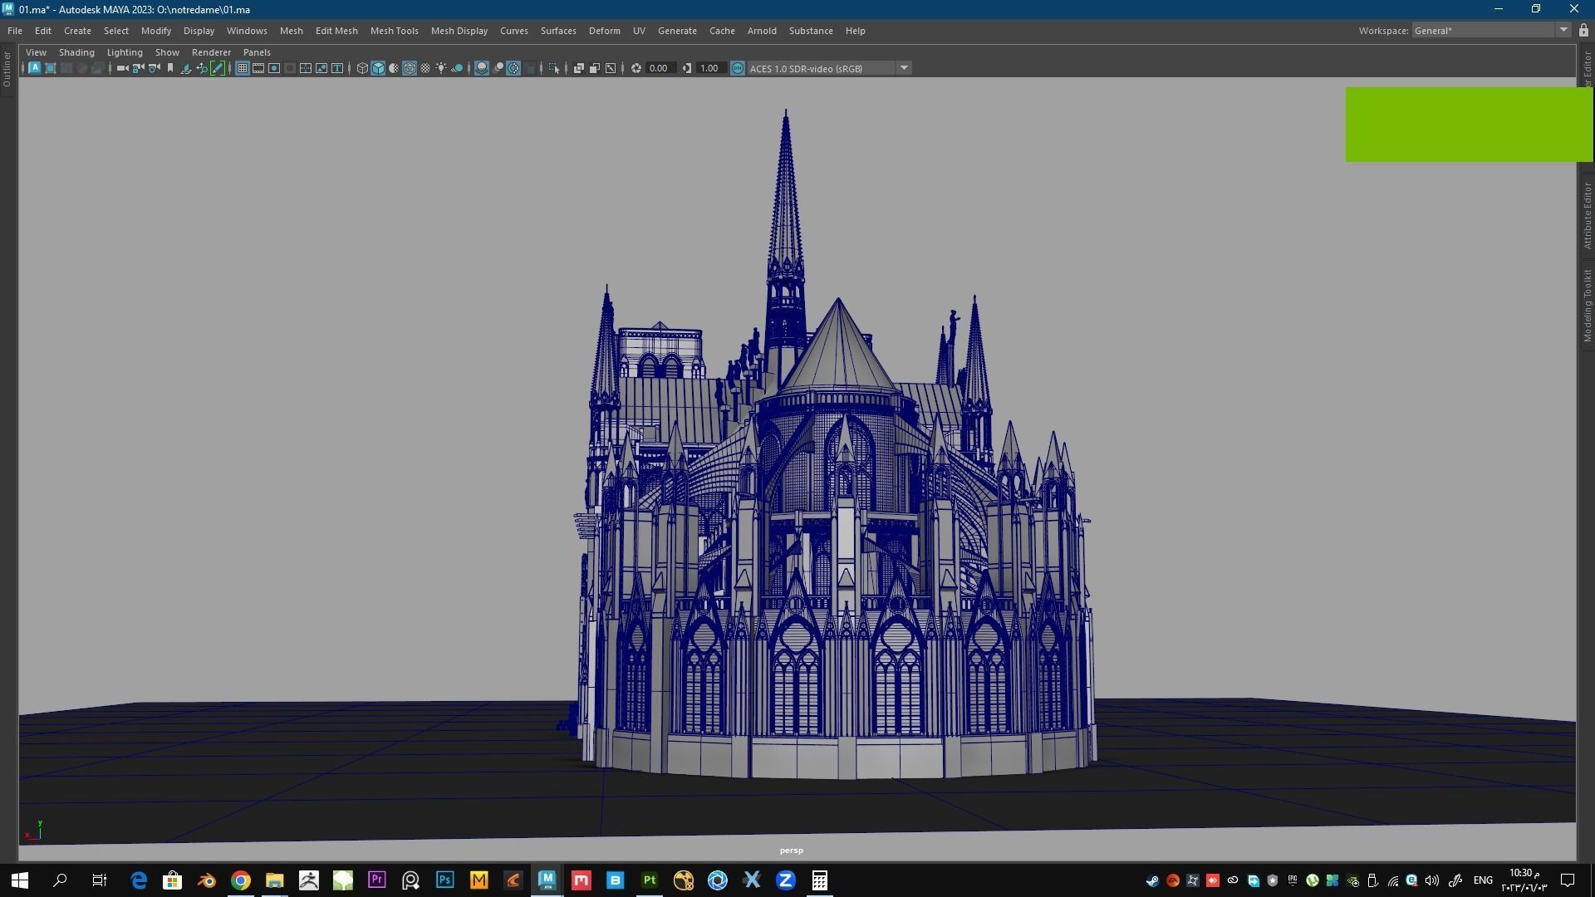Toggle the Safe Action icon
Viewport: 1595px width, 897px height.
(321, 68)
